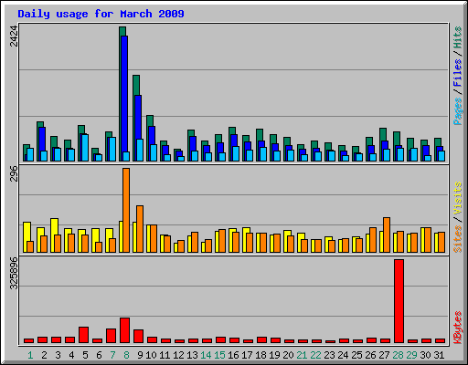Click the green day label 8
This screenshot has height=365, width=468.
pos(126,355)
